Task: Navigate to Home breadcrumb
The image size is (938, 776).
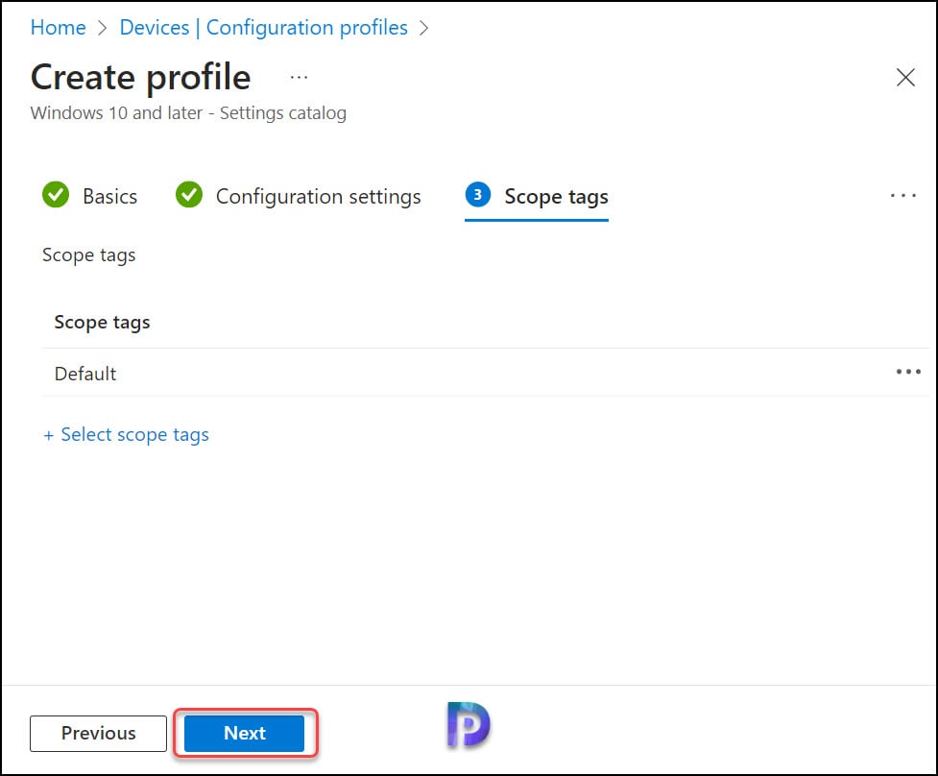Action: pos(58,28)
